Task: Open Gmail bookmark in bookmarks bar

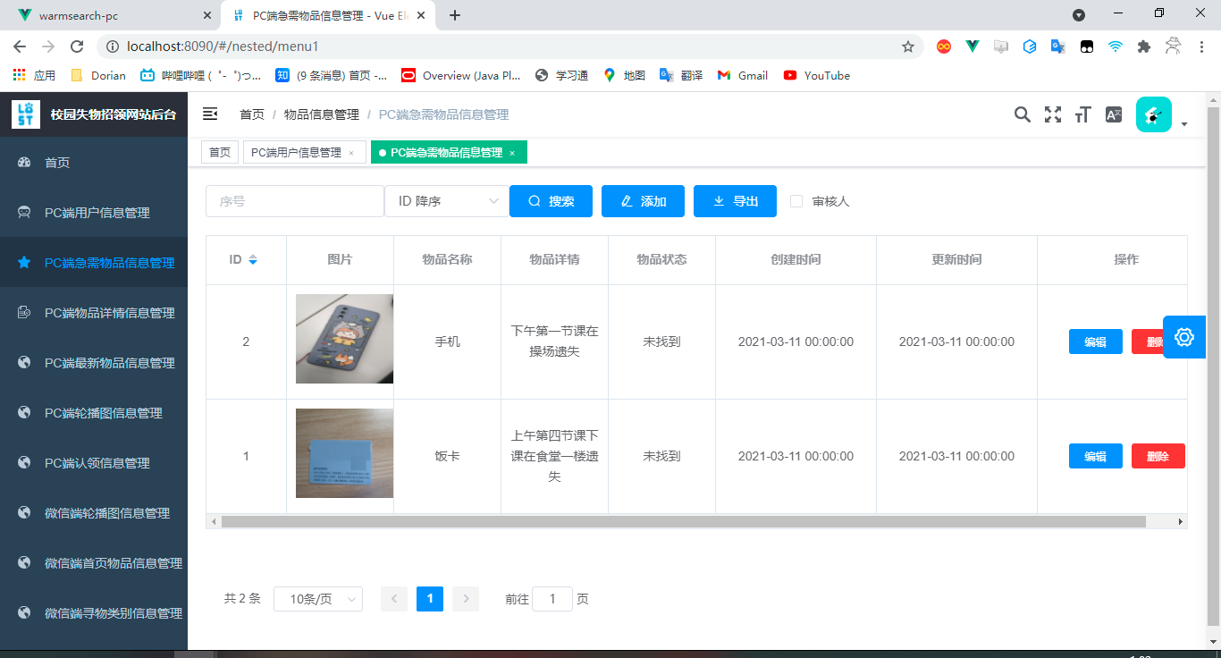Action: click(743, 75)
